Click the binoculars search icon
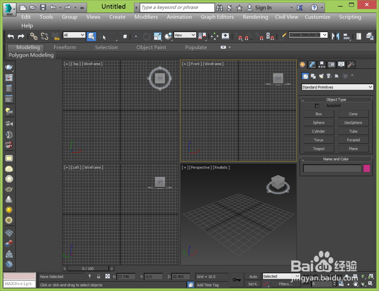This screenshot has height=291, width=379. tap(219, 8)
